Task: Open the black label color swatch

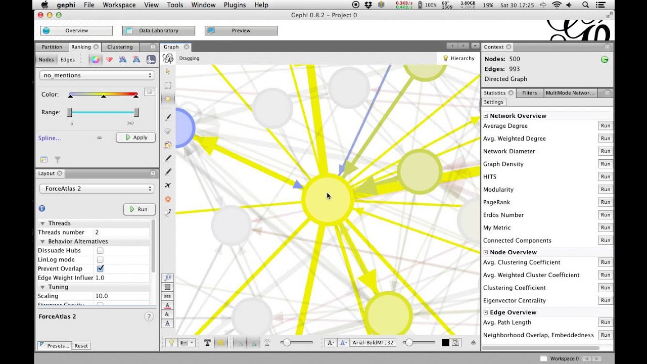Action: coord(445,343)
